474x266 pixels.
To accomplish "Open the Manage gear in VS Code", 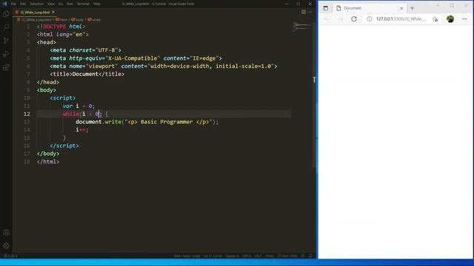I will tap(6, 246).
